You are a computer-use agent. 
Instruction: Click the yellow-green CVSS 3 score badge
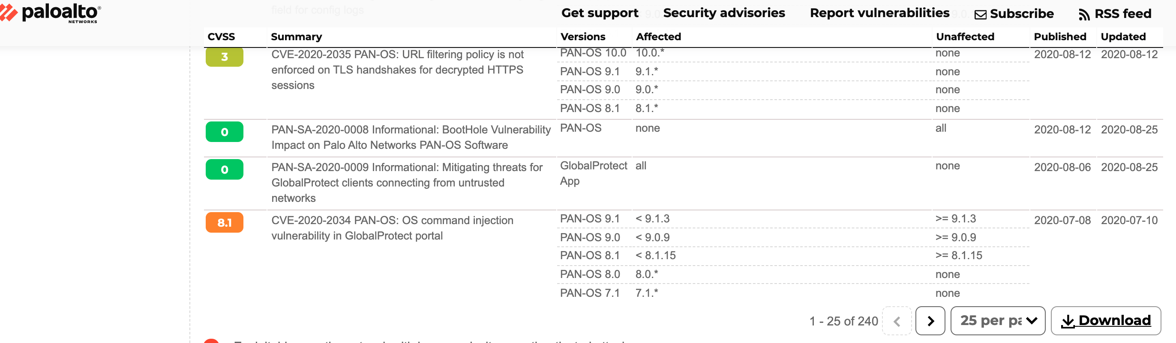tap(224, 57)
